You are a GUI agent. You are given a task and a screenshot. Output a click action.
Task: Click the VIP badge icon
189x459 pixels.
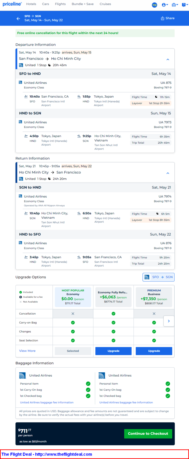pos(154,5)
